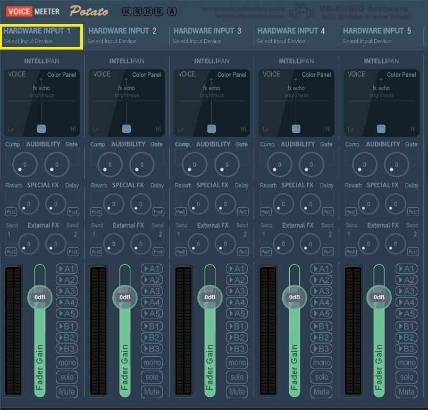Screen dimensions: 428x410
Task: Click Gate knob on Hardware Input 1
Action: pos(57,165)
